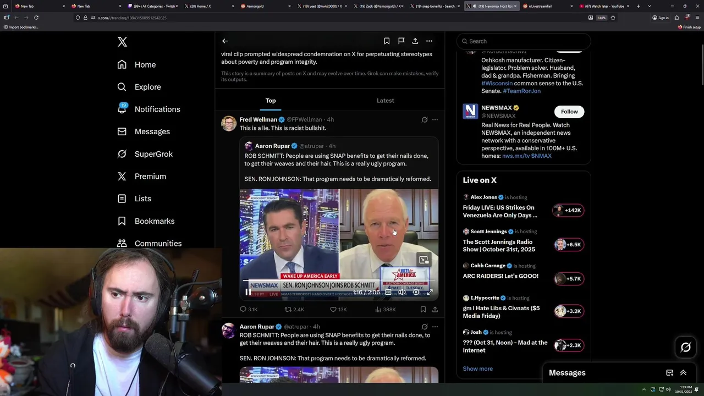704x396 pixels.
Task: Open Aaron Rupar's quoted post name
Action: (272, 146)
